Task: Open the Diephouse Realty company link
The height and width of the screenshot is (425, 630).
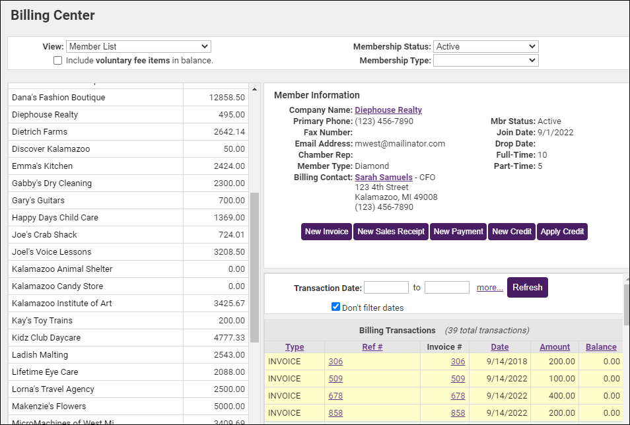Action: (x=388, y=110)
